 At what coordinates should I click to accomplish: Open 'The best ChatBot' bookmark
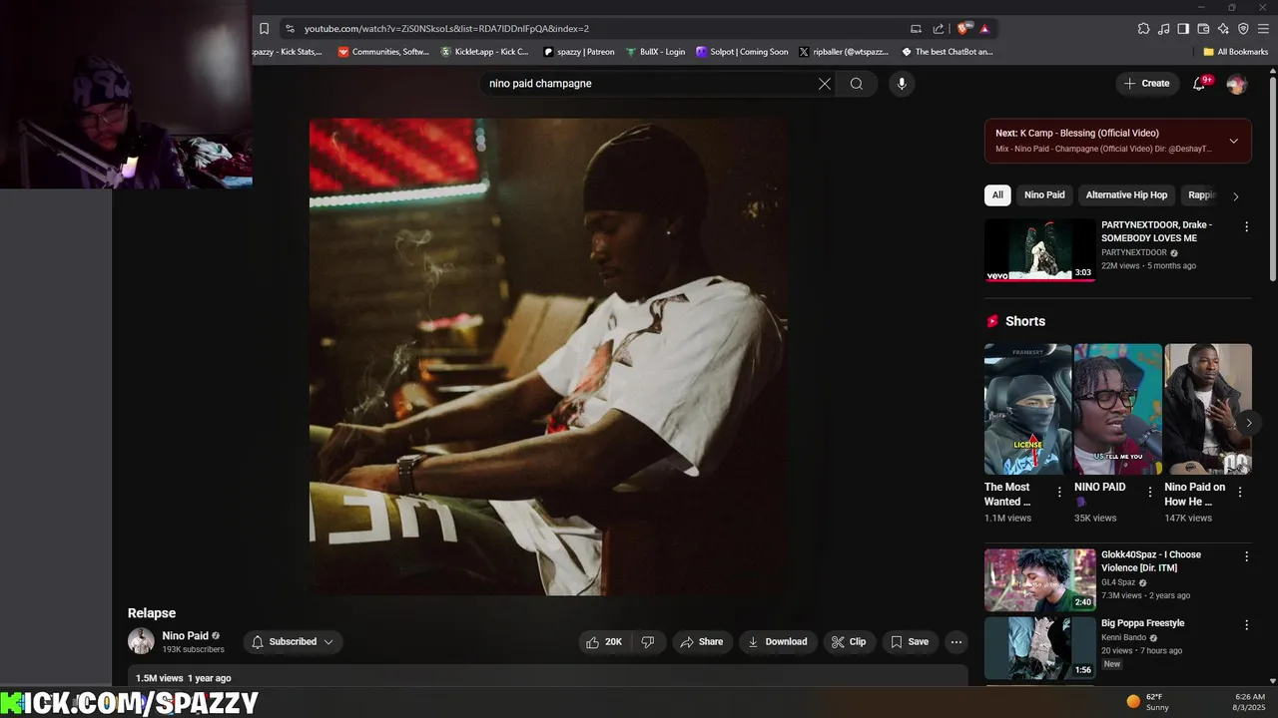pyautogui.click(x=948, y=52)
